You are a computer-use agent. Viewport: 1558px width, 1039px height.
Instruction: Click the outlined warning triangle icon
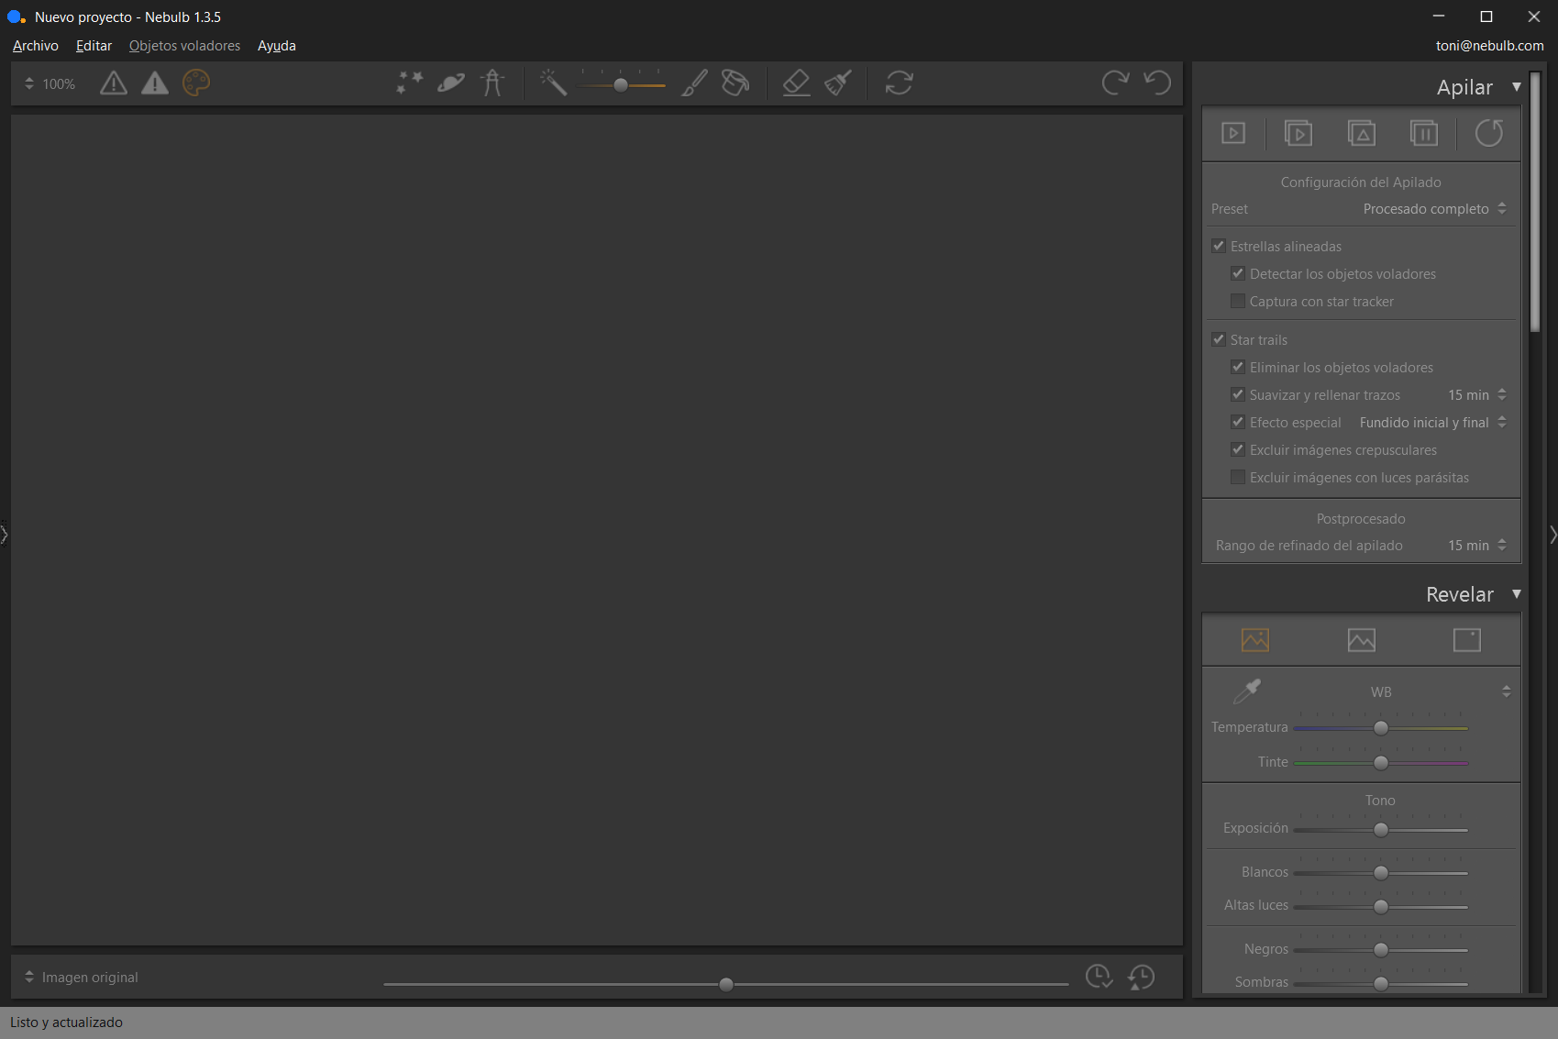114,83
